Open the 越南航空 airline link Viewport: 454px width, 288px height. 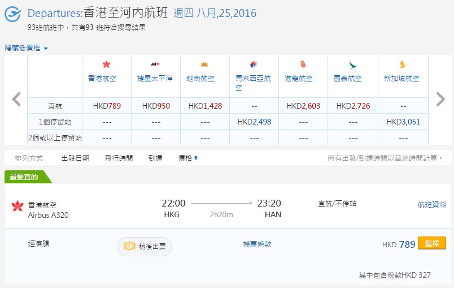pyautogui.click(x=200, y=78)
